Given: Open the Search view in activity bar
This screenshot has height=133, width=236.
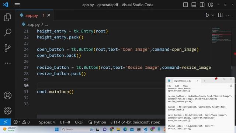Looking at the screenshot, I should (x=7, y=32).
